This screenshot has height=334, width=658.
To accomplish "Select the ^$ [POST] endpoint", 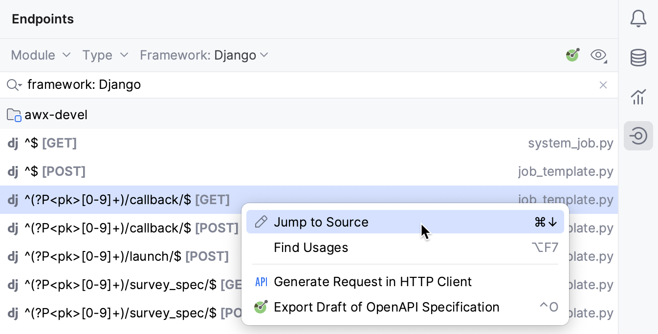I will coord(309,171).
